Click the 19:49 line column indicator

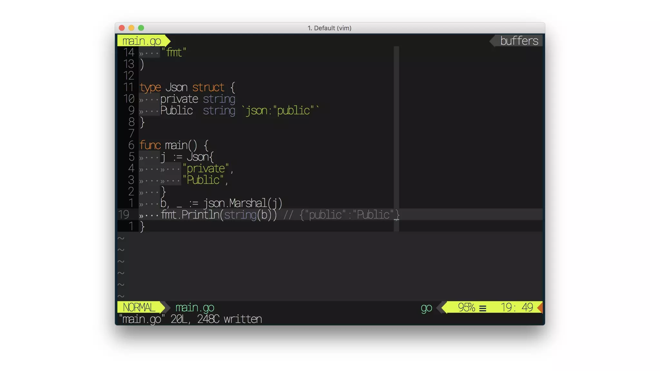coord(517,308)
